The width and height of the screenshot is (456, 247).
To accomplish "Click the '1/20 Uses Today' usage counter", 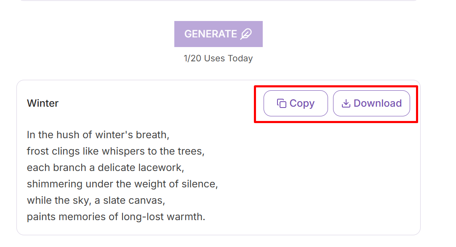I will tap(218, 58).
